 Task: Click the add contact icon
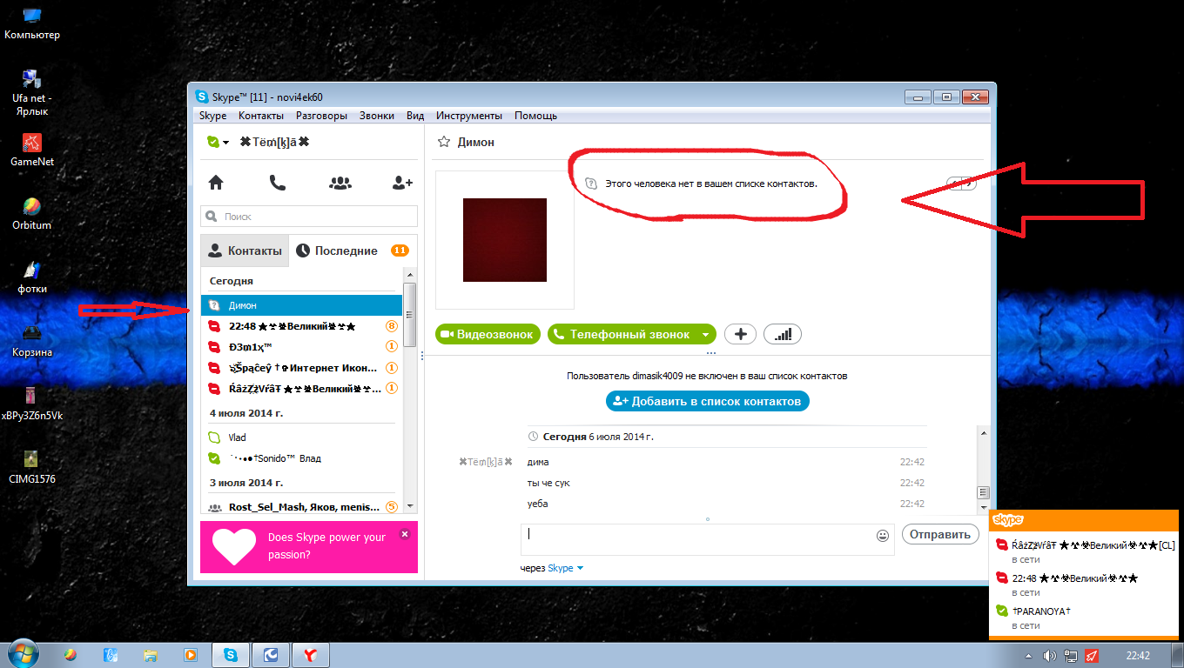click(402, 183)
